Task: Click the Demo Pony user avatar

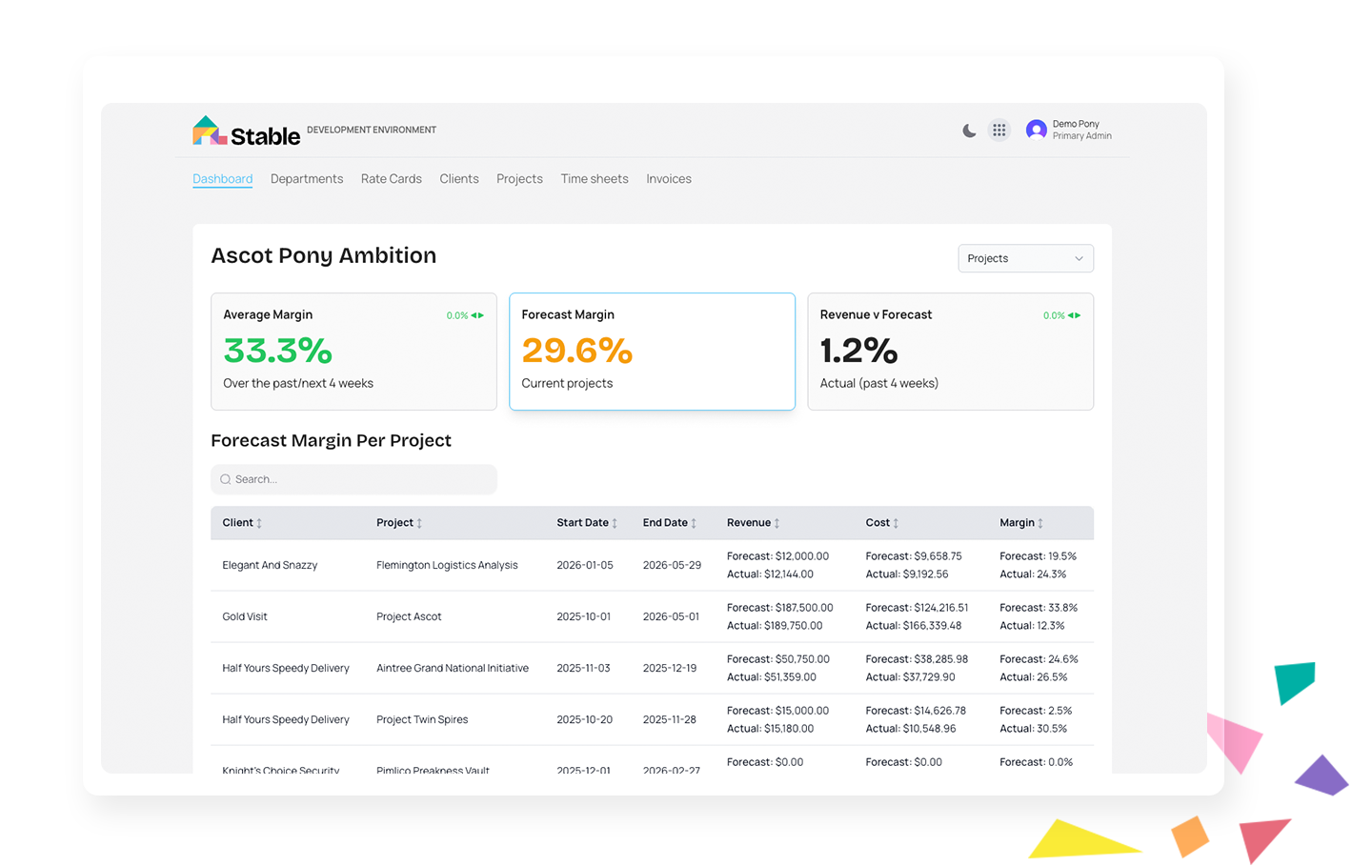Action: click(1036, 130)
